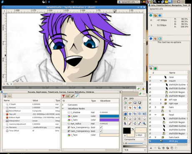Click the 1.00pt brush width field
Viewport: 192px width, 154px height.
coord(140,135)
